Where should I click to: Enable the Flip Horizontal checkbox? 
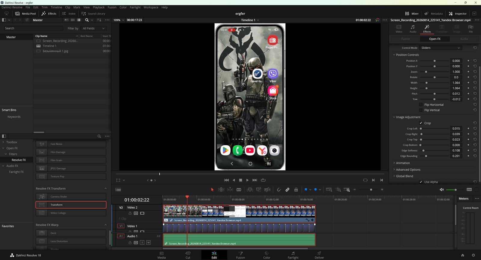click(x=421, y=105)
